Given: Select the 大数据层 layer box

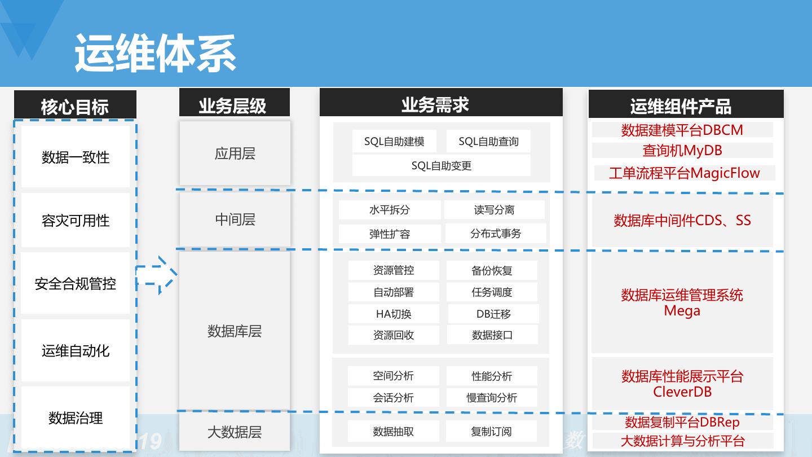Looking at the screenshot, I should pos(235,432).
